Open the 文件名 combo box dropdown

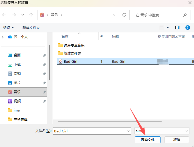(x=128, y=131)
